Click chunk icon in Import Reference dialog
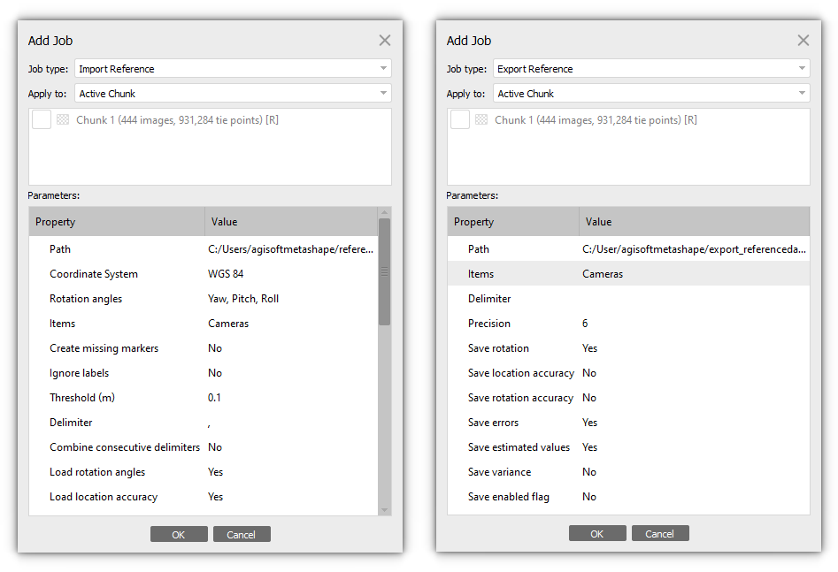838x572 pixels. click(63, 119)
